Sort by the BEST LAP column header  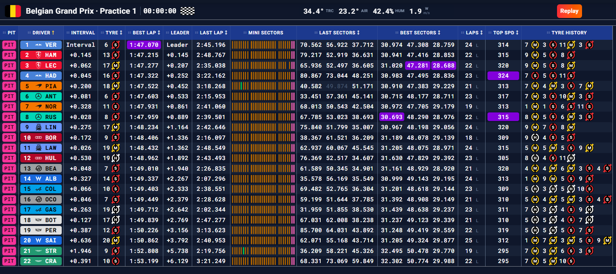coord(144,33)
